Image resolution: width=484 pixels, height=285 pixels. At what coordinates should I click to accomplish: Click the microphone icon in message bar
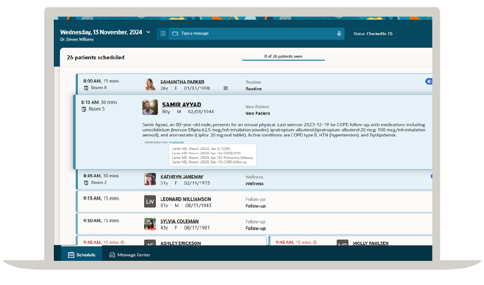click(x=339, y=34)
